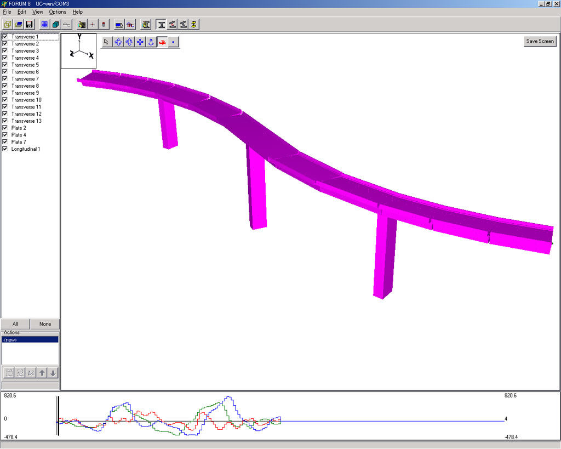
Task: Click the teal 3D cube toolbar icon
Action: pos(55,24)
